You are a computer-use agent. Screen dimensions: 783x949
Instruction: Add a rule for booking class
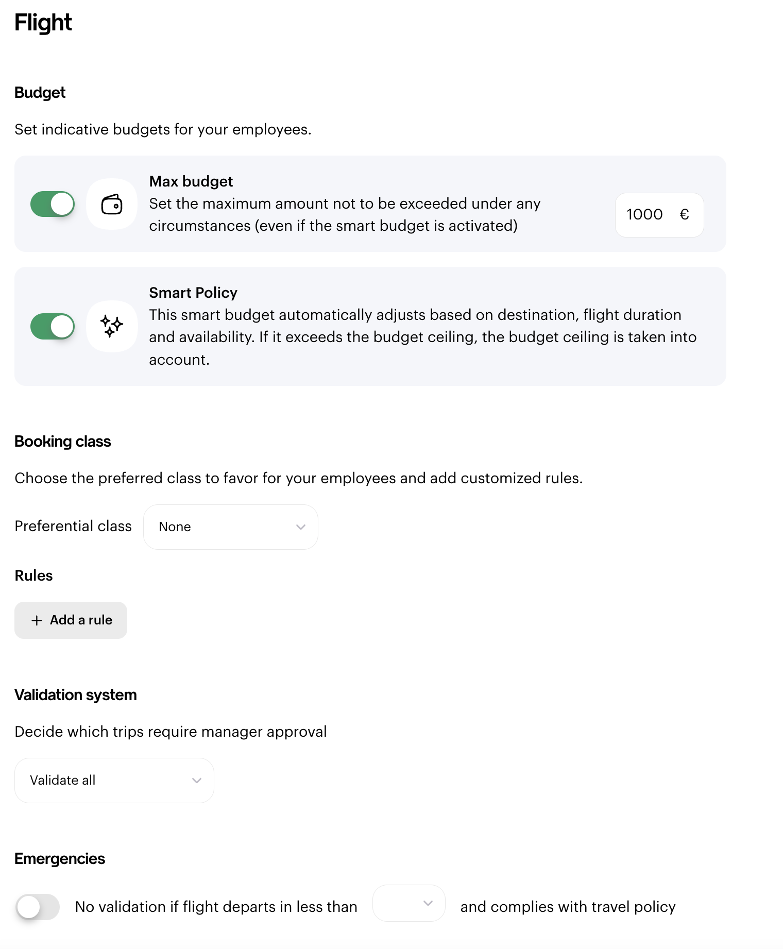pyautogui.click(x=71, y=620)
